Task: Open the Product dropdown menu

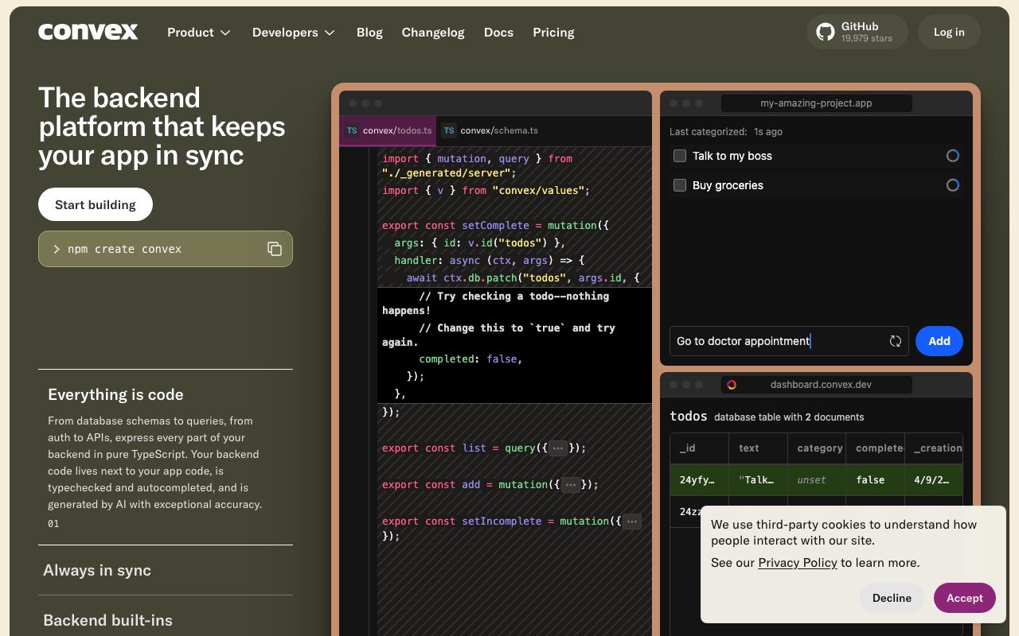Action: tap(199, 33)
